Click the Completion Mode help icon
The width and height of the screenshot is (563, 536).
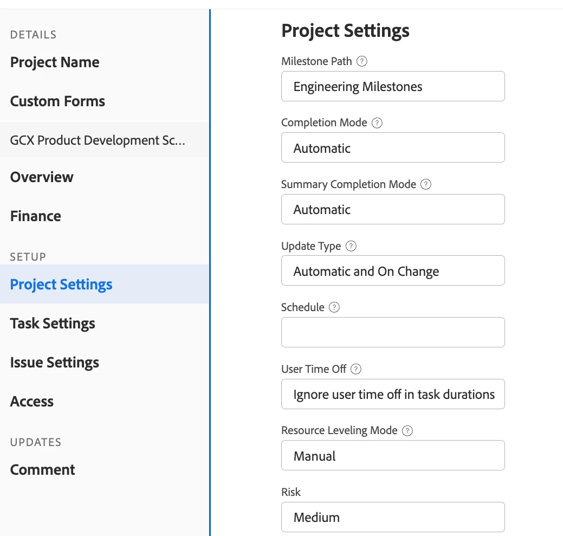tap(377, 122)
